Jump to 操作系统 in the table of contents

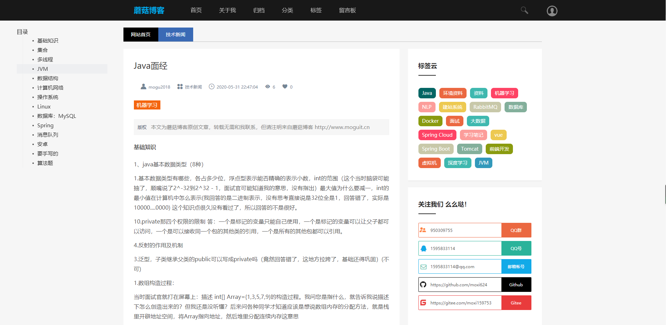click(x=48, y=97)
